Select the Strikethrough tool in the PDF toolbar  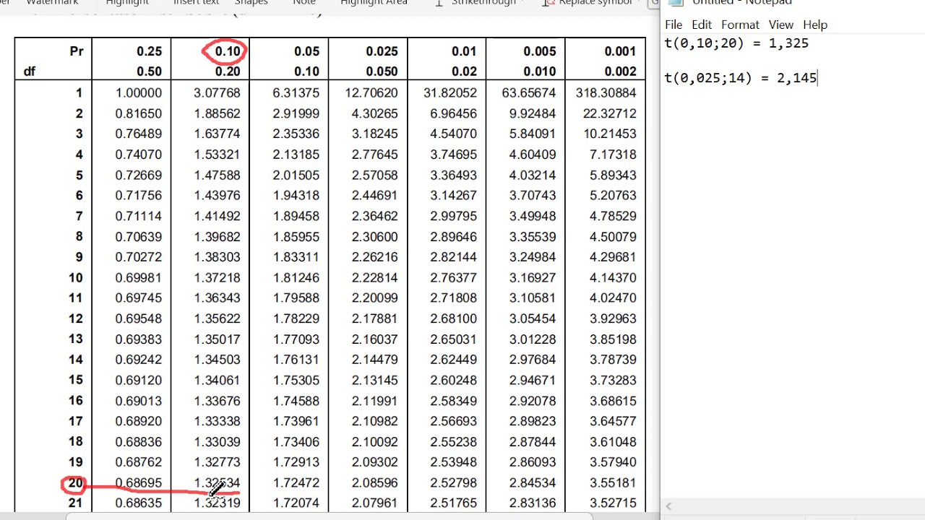click(x=483, y=2)
